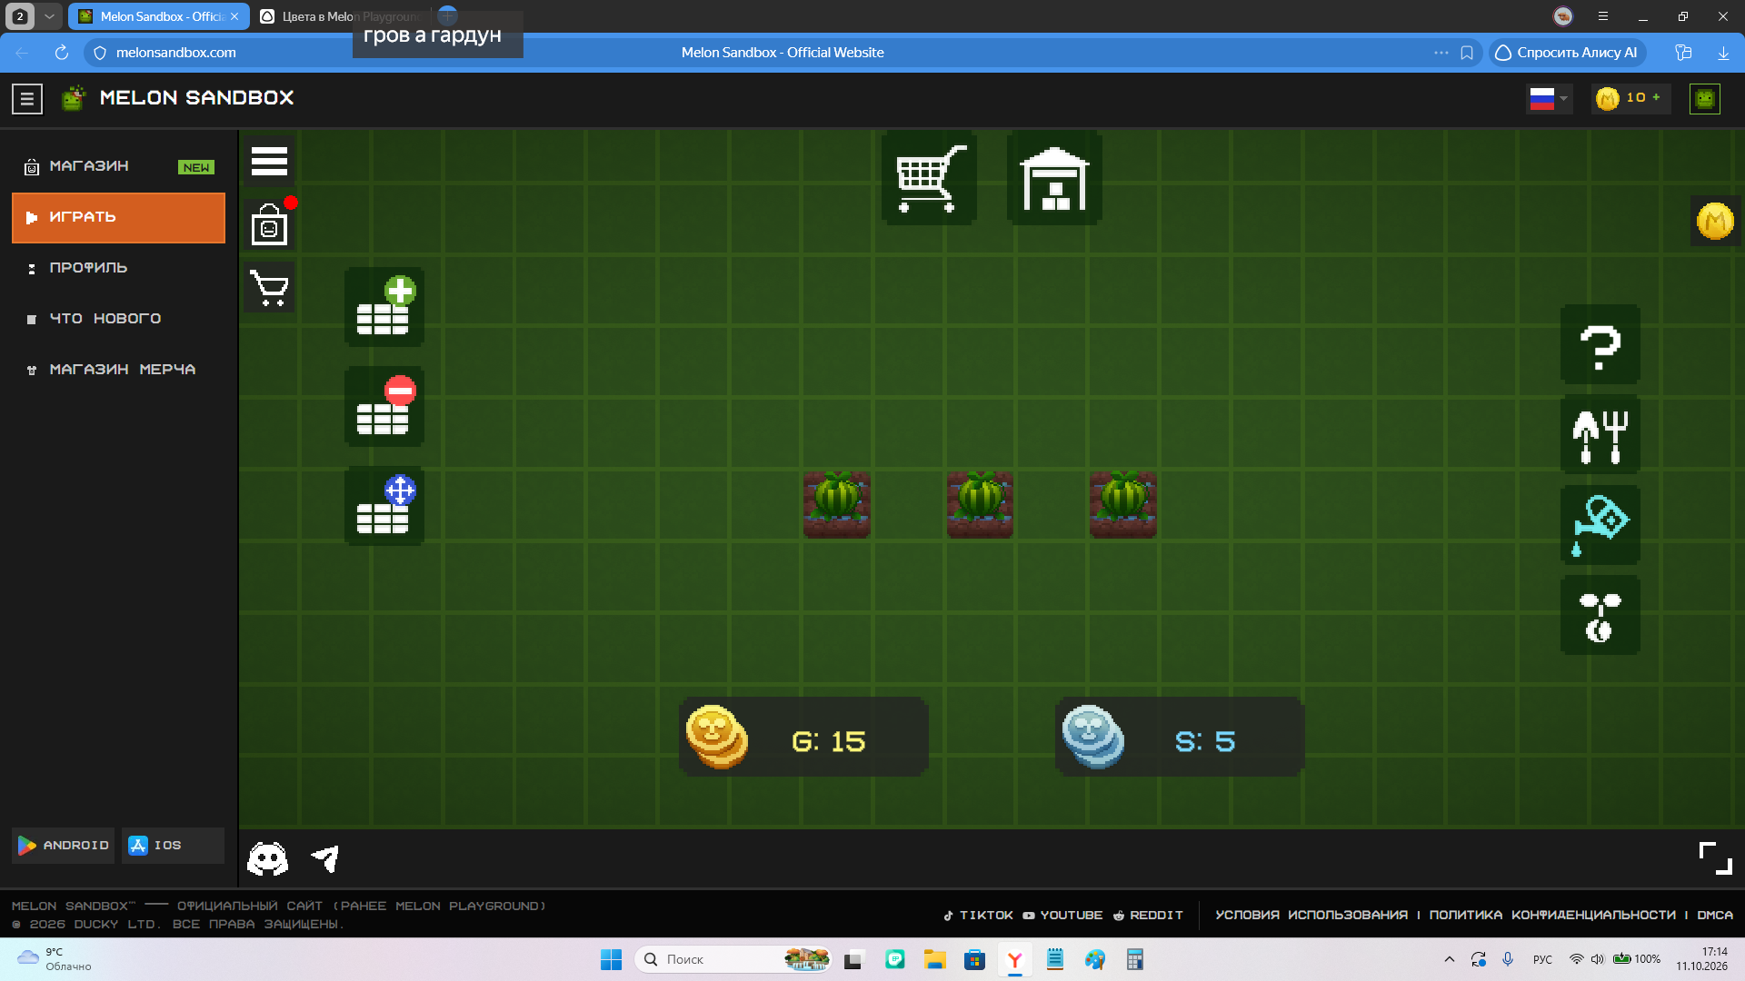Open the Telegram paper plane icon

tap(325, 858)
